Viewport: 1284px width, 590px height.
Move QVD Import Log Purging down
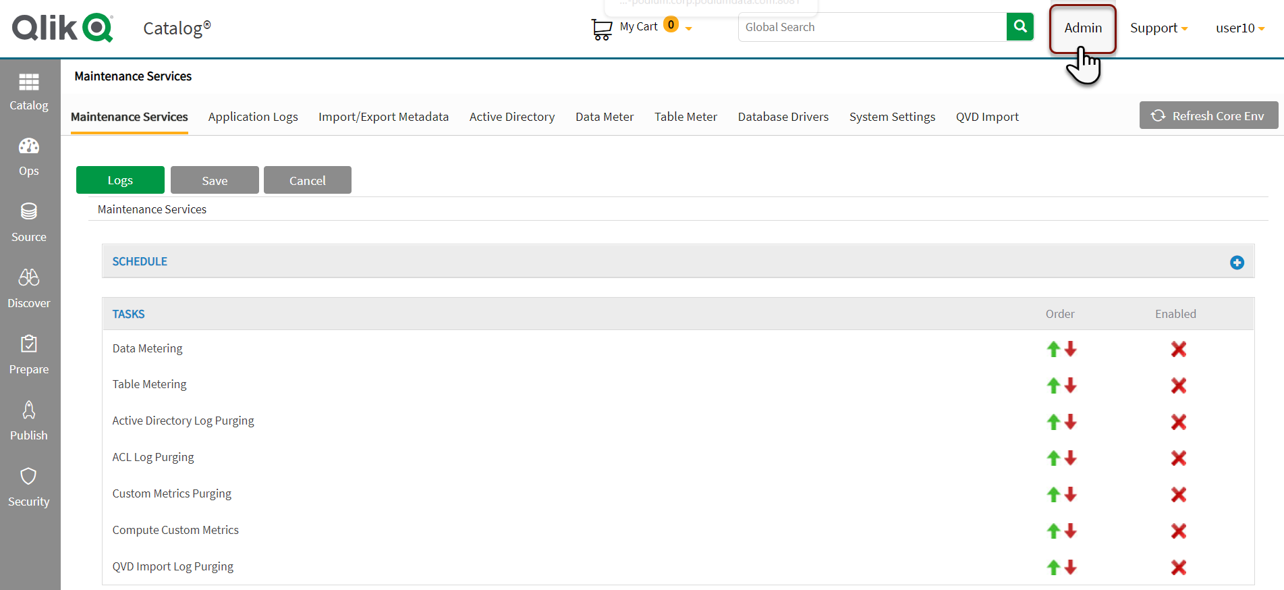pos(1071,568)
